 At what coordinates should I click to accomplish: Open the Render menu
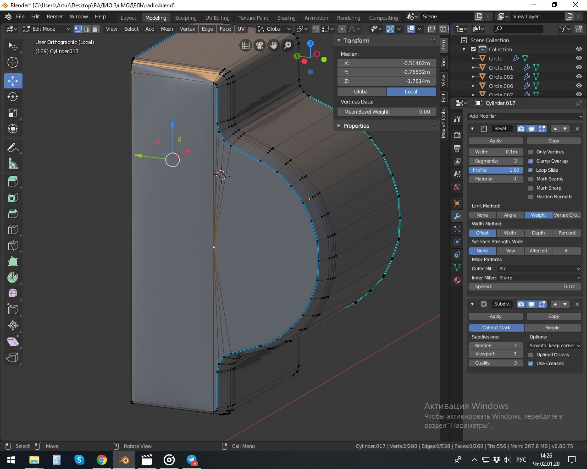tap(55, 16)
